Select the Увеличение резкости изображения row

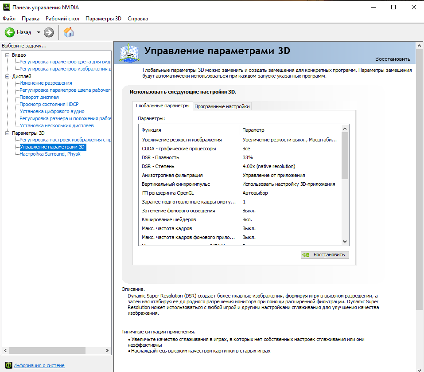240,140
